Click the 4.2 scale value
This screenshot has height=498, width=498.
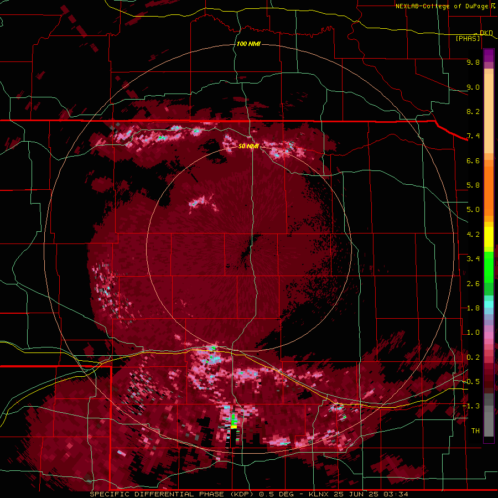473,235
